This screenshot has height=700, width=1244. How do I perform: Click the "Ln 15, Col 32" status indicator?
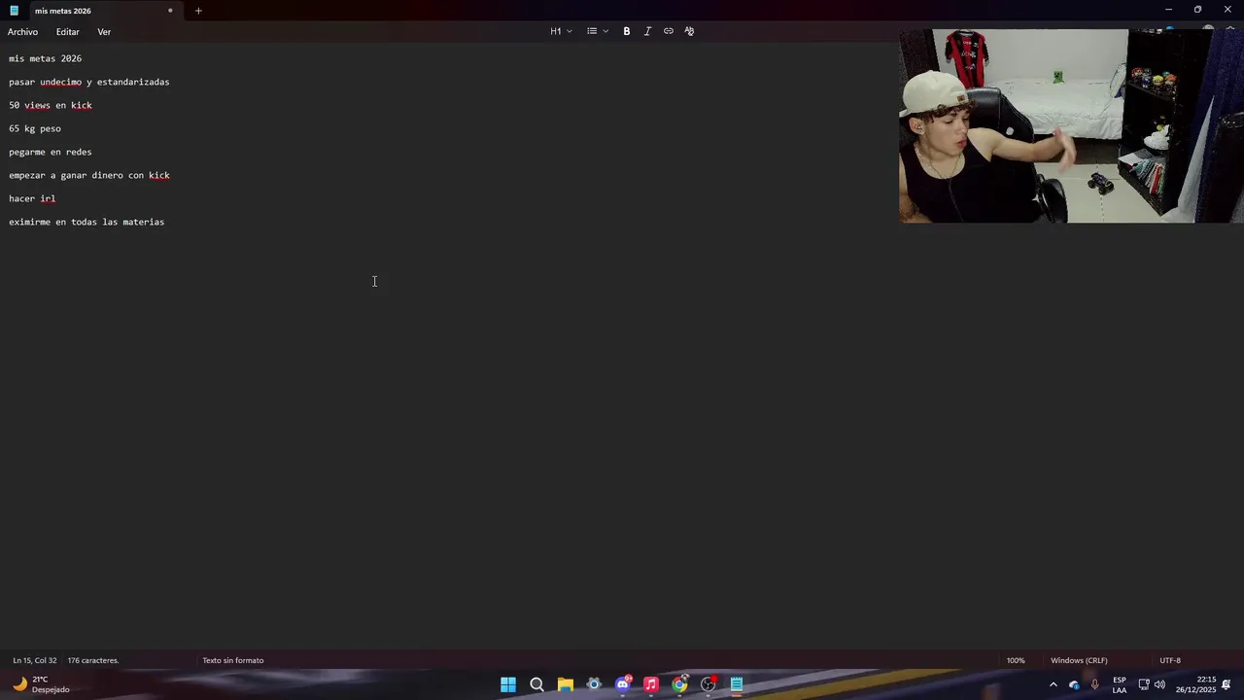coord(35,660)
